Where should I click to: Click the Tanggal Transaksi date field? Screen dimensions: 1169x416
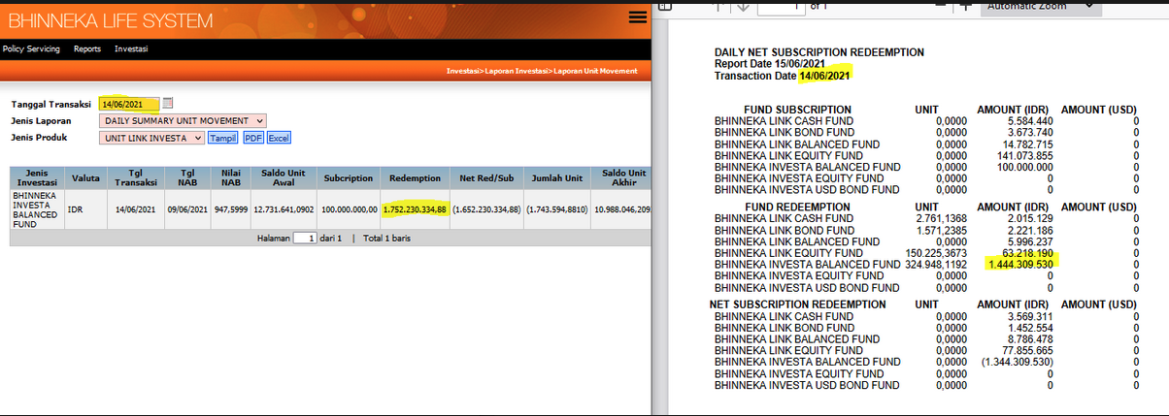click(x=128, y=104)
